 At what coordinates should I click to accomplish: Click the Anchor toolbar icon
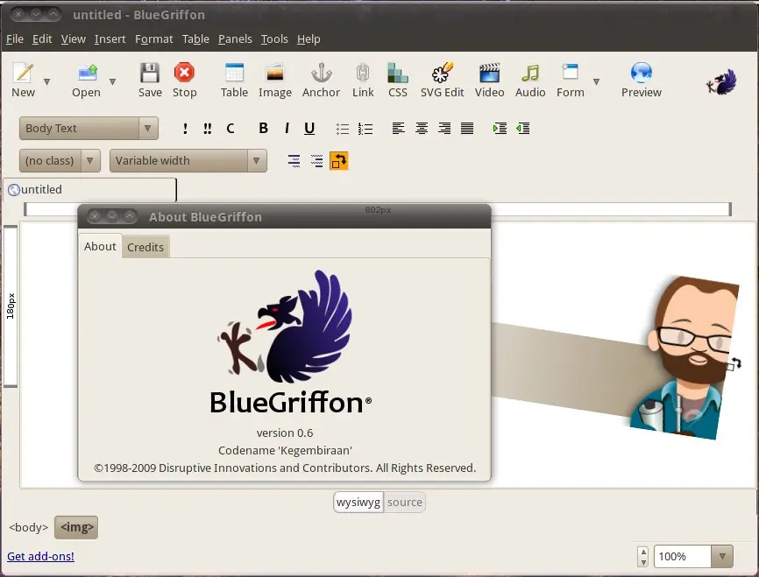point(321,74)
